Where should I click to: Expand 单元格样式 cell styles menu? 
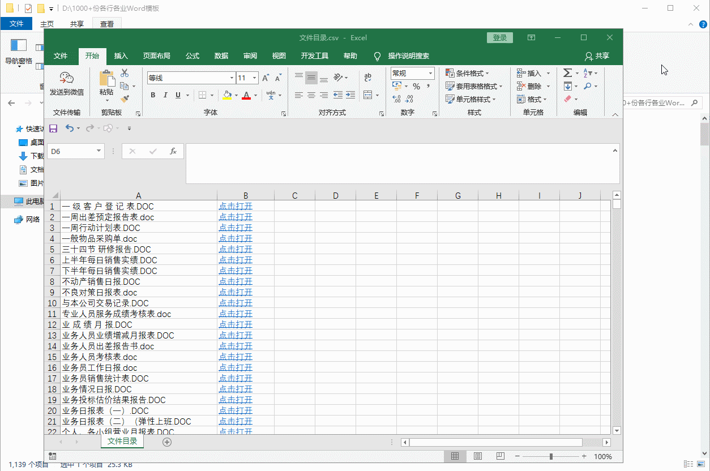click(471, 99)
